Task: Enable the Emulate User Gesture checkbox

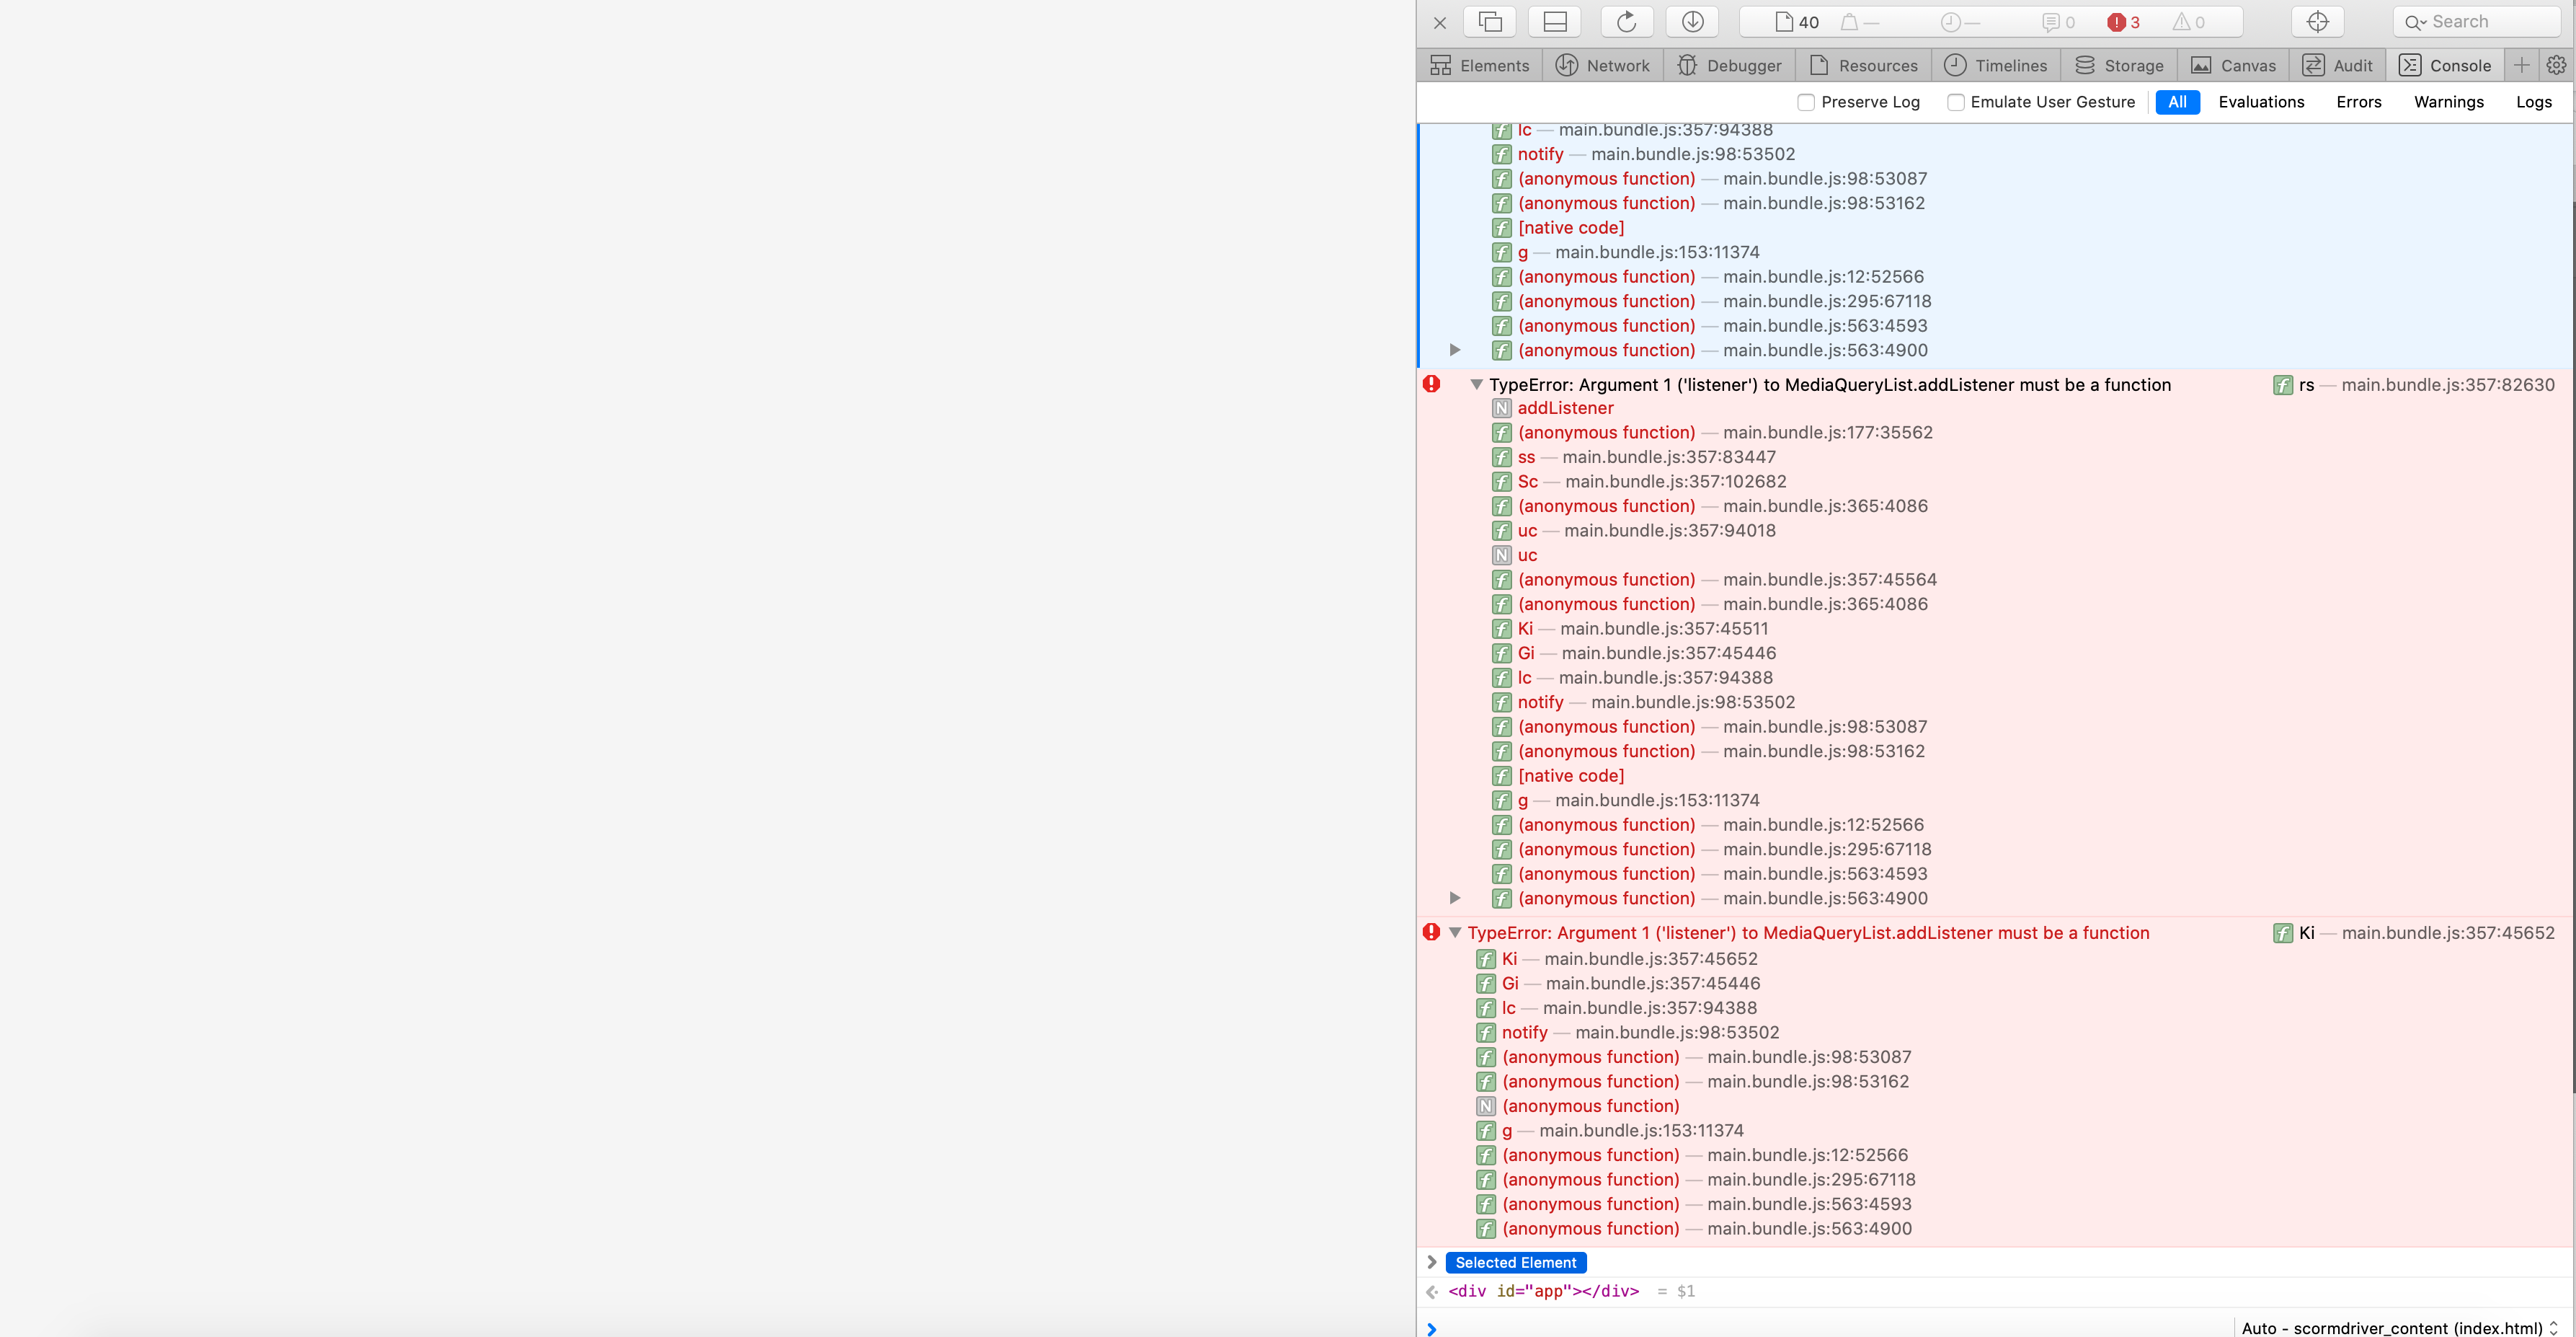Action: coord(1956,102)
